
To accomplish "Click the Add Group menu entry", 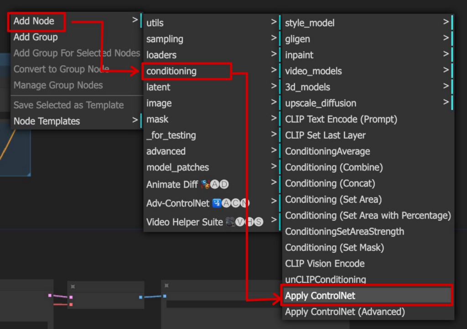I will 36,37.
